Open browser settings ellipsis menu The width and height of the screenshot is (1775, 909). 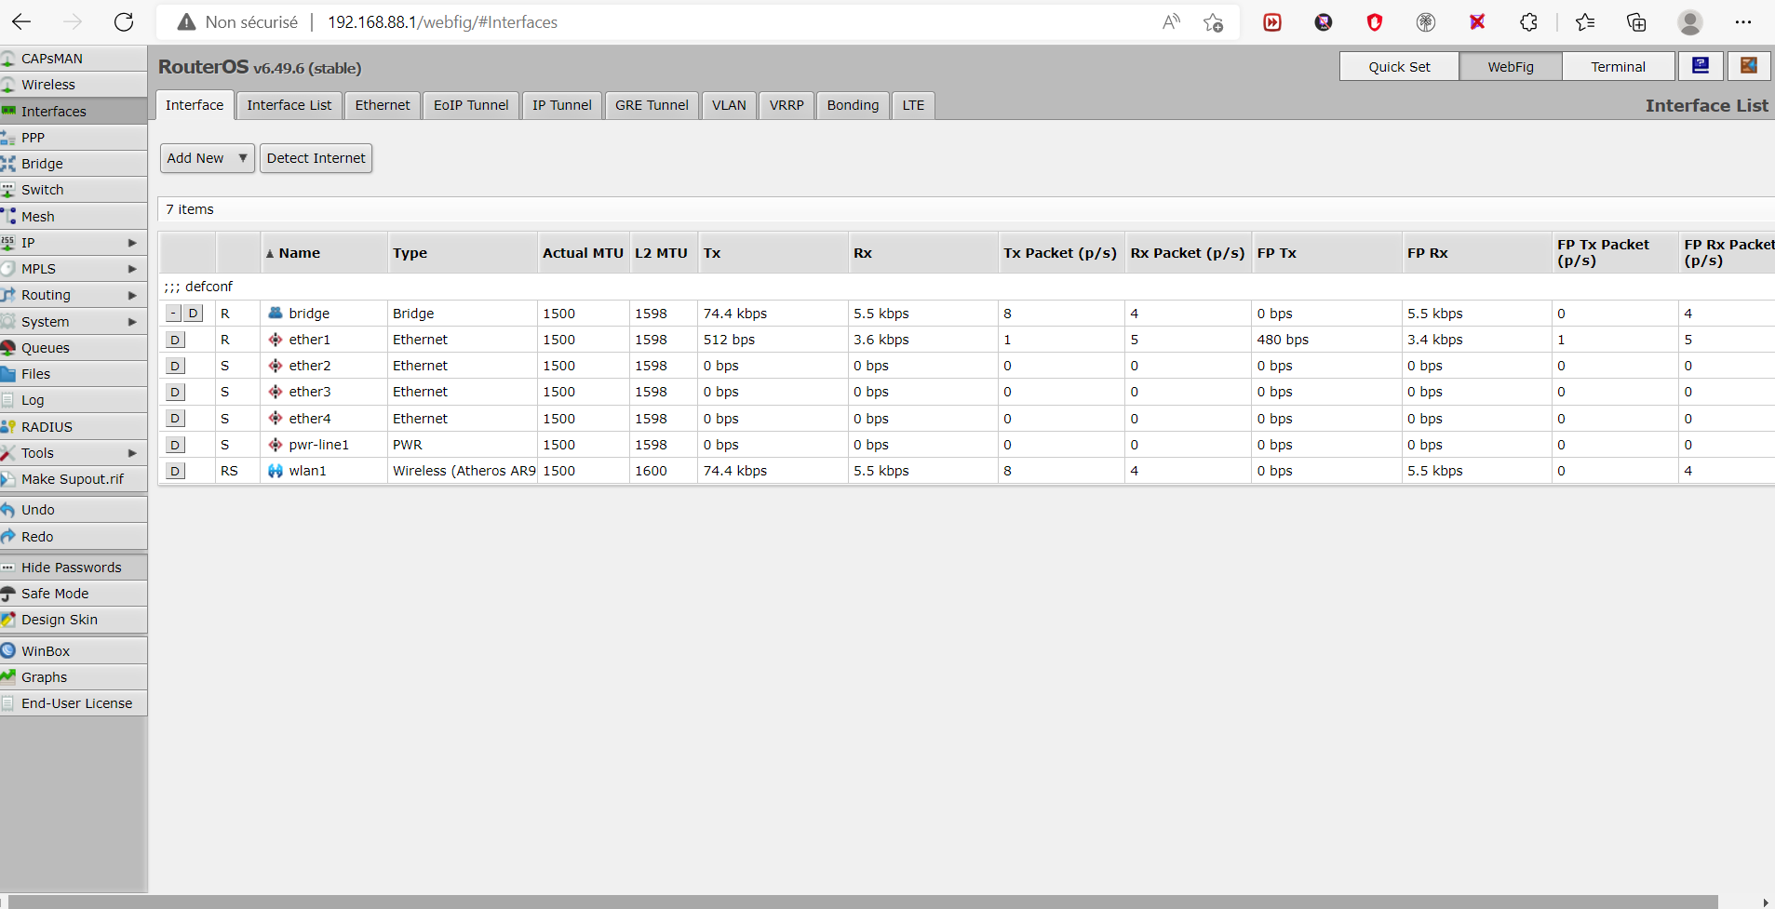click(x=1743, y=22)
